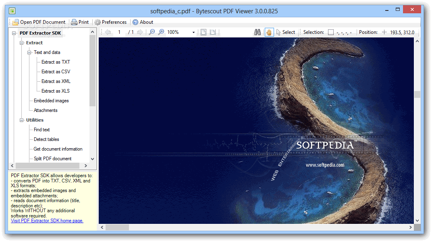The image size is (432, 242).
Task: Click tree panel scroll down arrow
Action: click(x=93, y=159)
